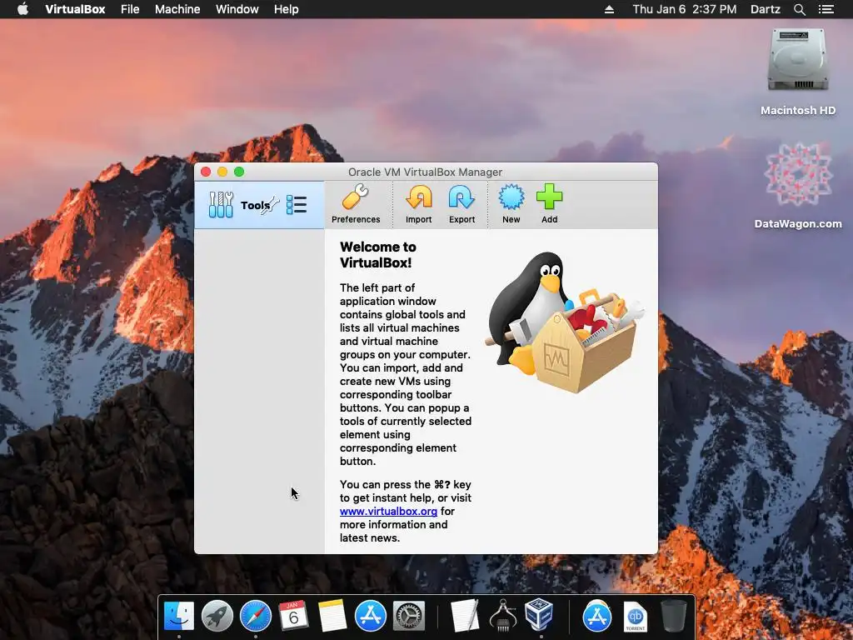This screenshot has height=640, width=853.
Task: Open the VirtualBox application menu
Action: tap(75, 9)
